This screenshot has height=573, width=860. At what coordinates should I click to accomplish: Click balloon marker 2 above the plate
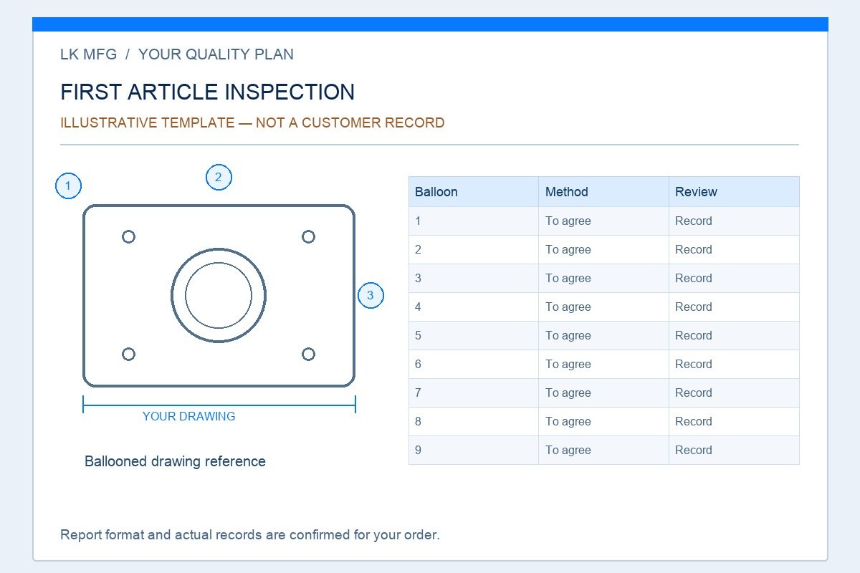pos(219,177)
